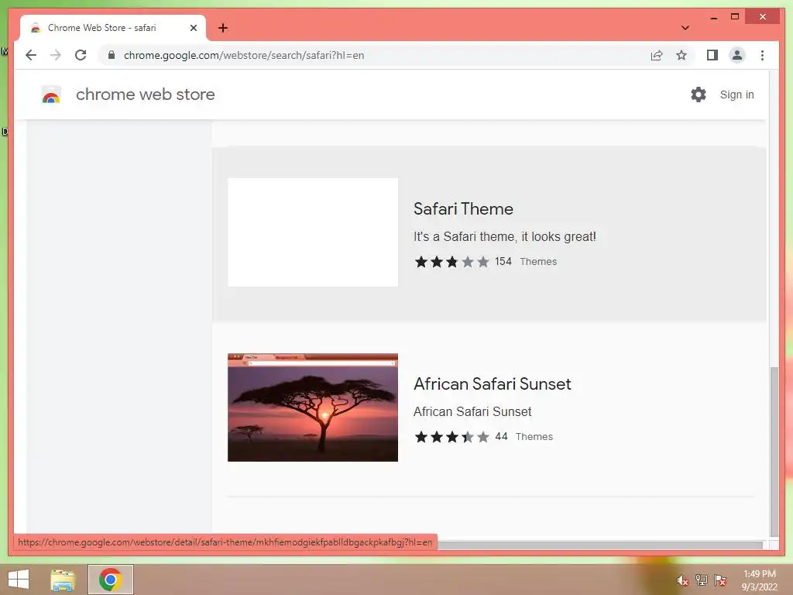Bookmark this page with the star
Viewport: 793px width, 595px height.
pyautogui.click(x=681, y=55)
